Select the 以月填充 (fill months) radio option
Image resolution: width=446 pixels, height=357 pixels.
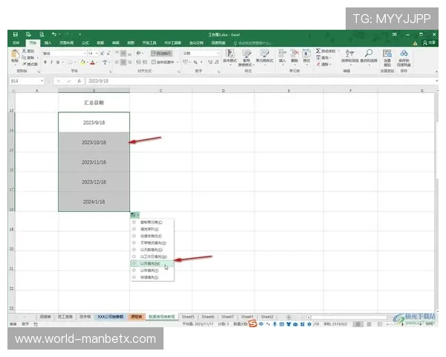(x=134, y=263)
